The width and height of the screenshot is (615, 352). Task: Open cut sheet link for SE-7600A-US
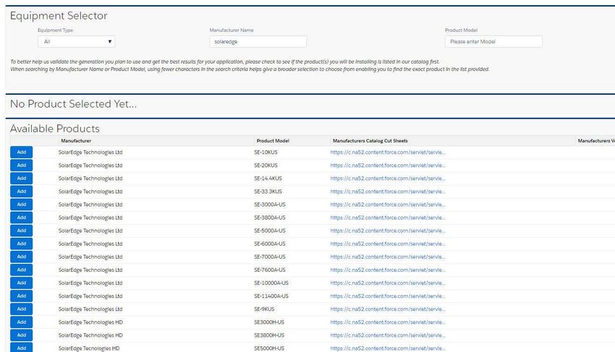[x=388, y=270]
